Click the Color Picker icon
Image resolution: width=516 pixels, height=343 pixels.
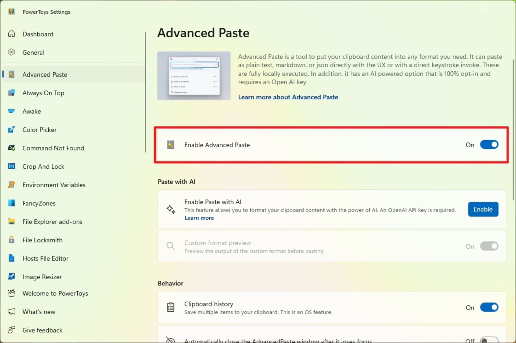11,129
